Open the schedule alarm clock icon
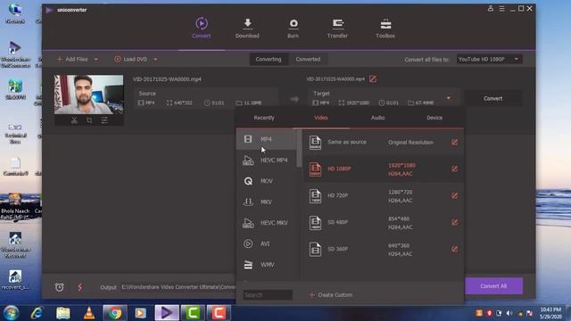This screenshot has width=571, height=321. pyautogui.click(x=60, y=287)
